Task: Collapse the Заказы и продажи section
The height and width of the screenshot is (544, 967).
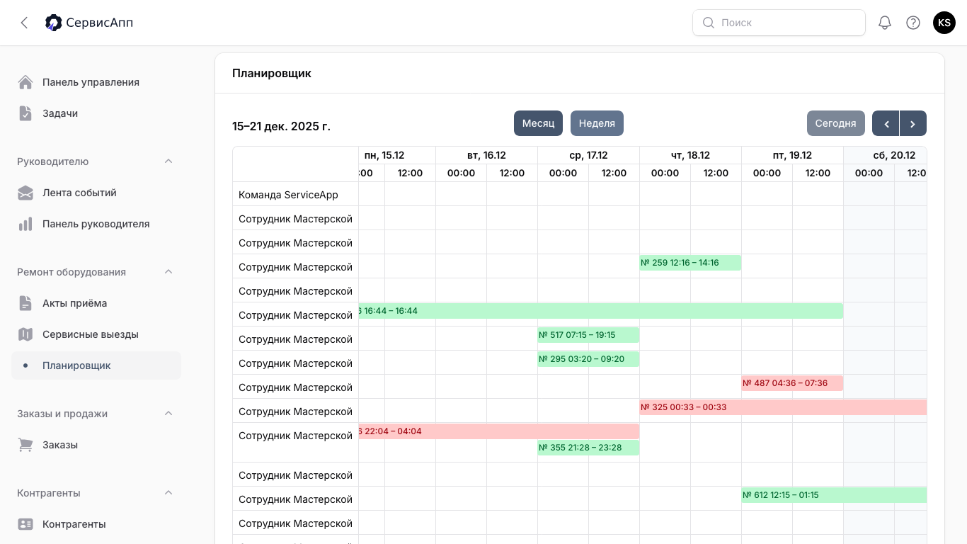Action: point(168,414)
